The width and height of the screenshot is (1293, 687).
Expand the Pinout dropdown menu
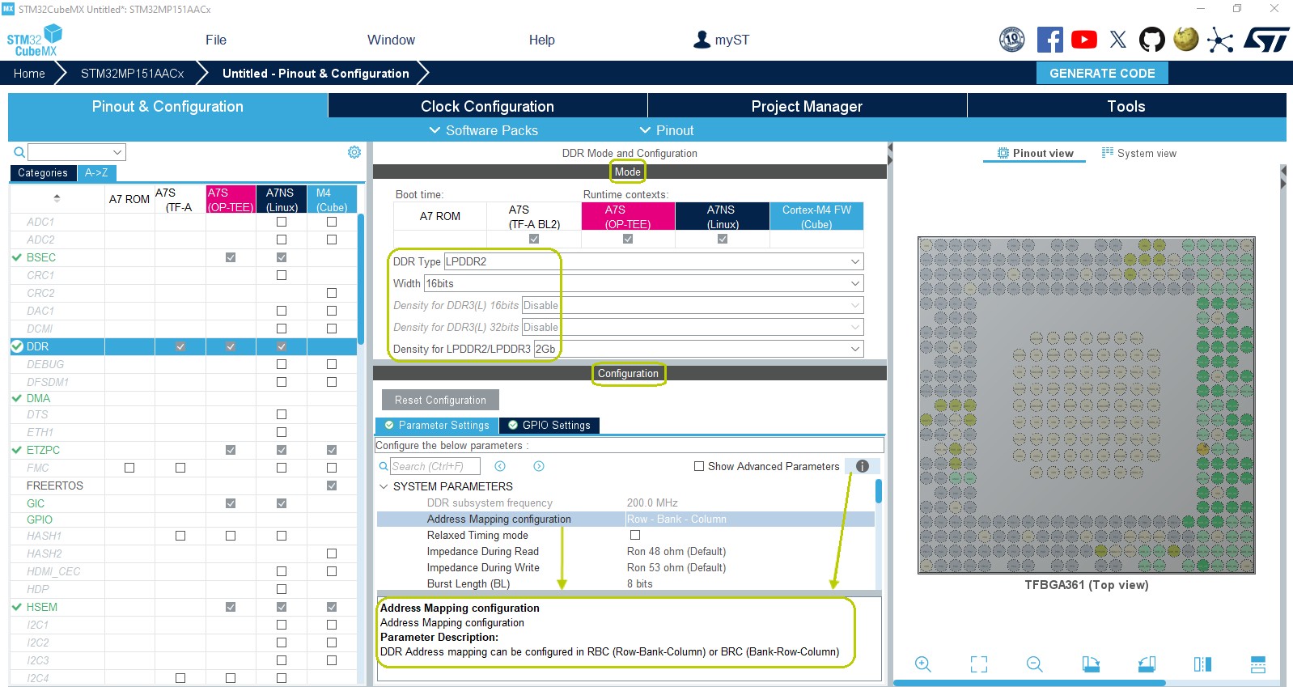(667, 130)
